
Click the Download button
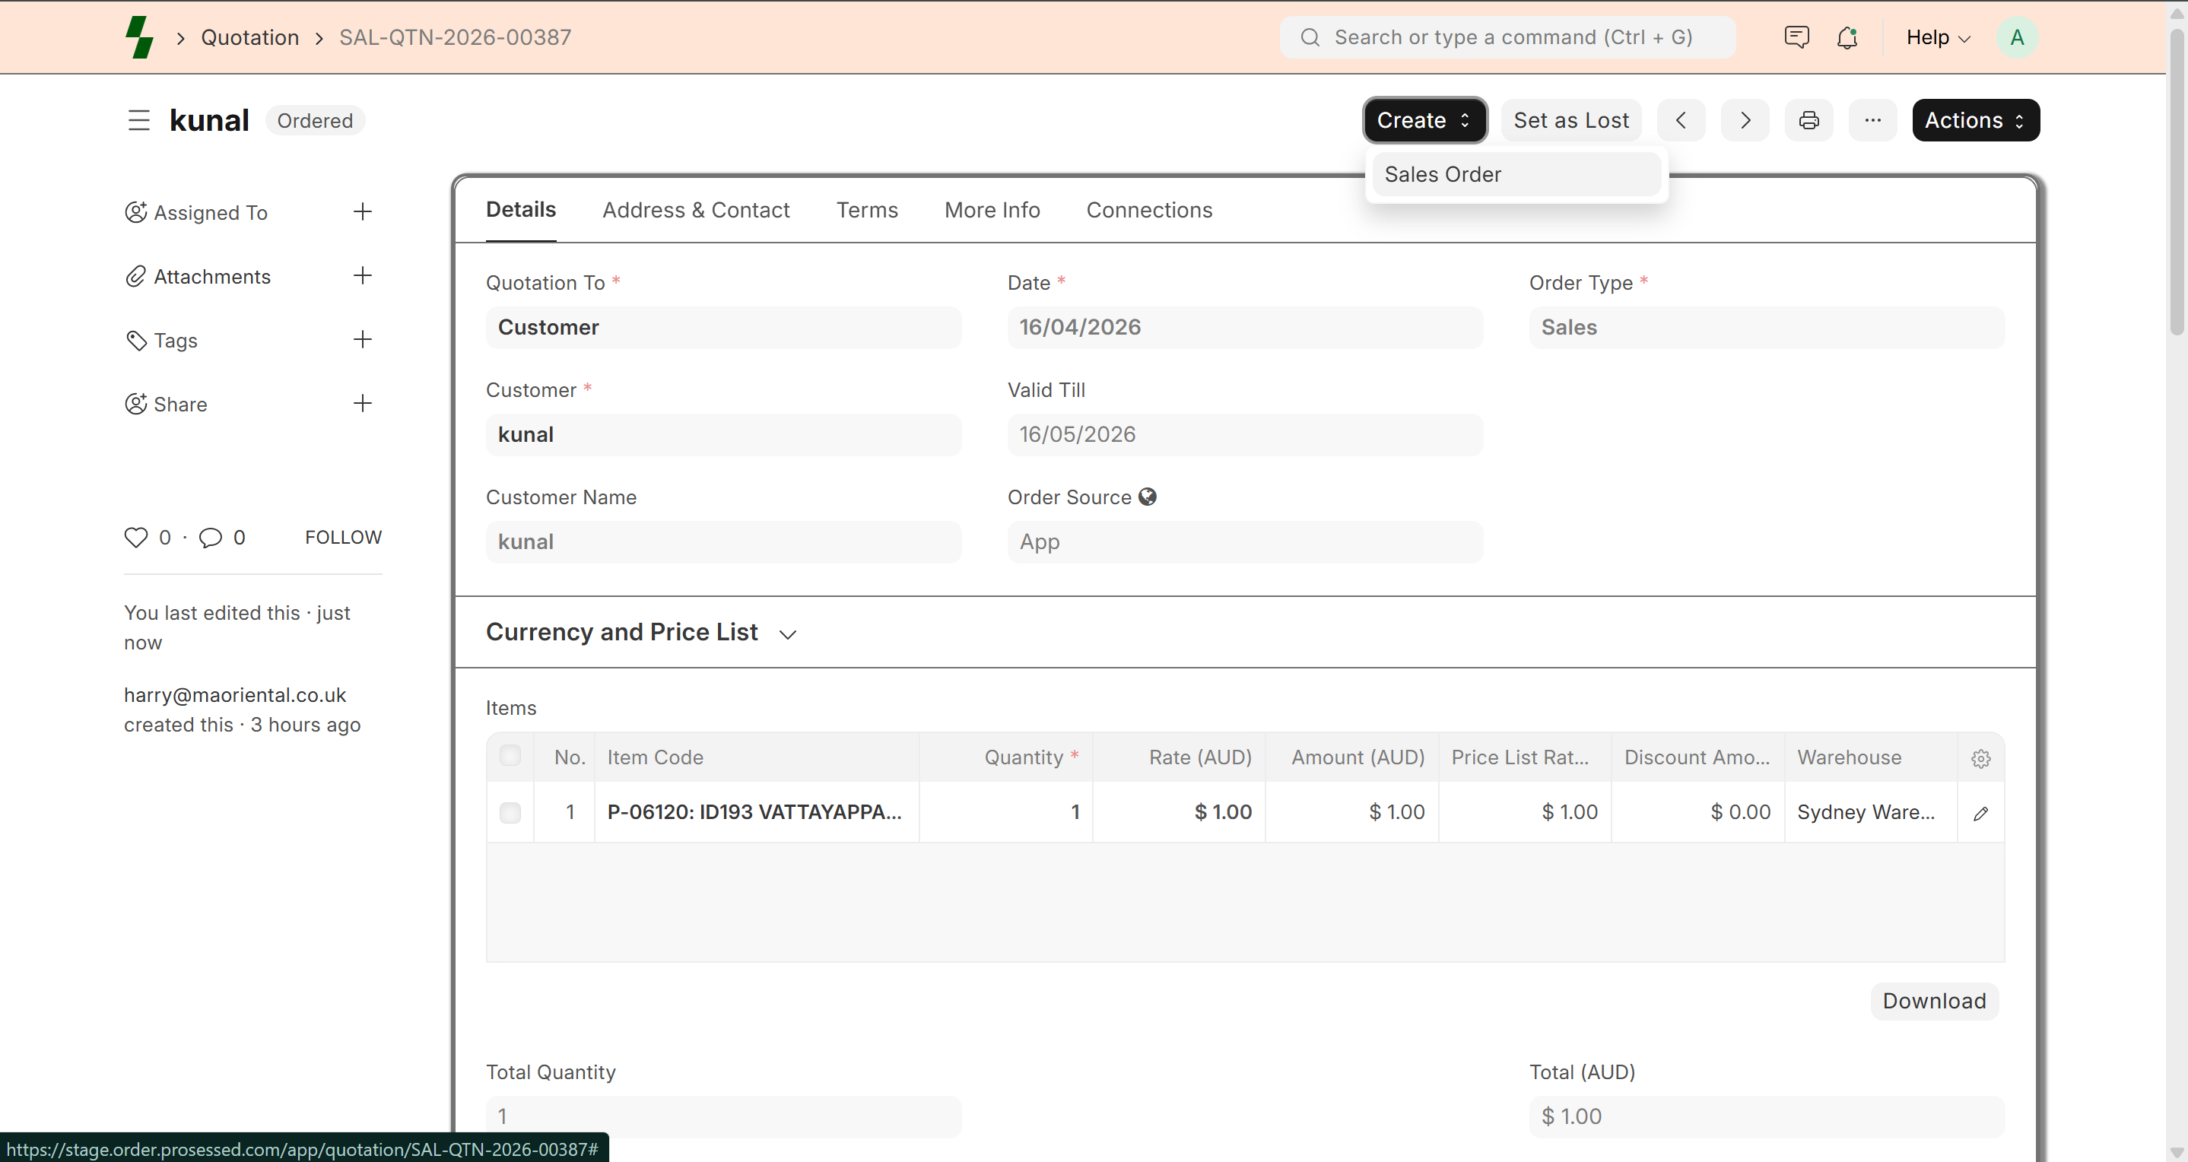tap(1933, 1001)
